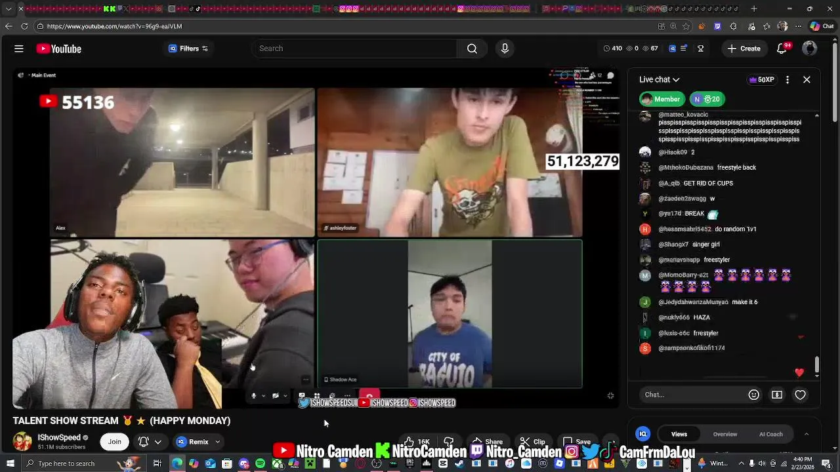Click the Join membership button

[114, 442]
